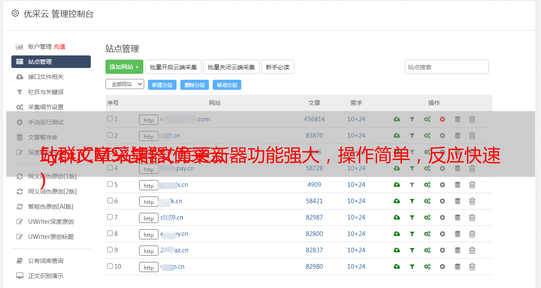Open database icon in row 9
Screen dimensions: 541x288
[457, 250]
